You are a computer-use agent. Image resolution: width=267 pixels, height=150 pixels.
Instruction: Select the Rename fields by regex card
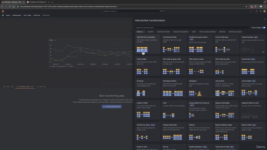click(x=226, y=132)
